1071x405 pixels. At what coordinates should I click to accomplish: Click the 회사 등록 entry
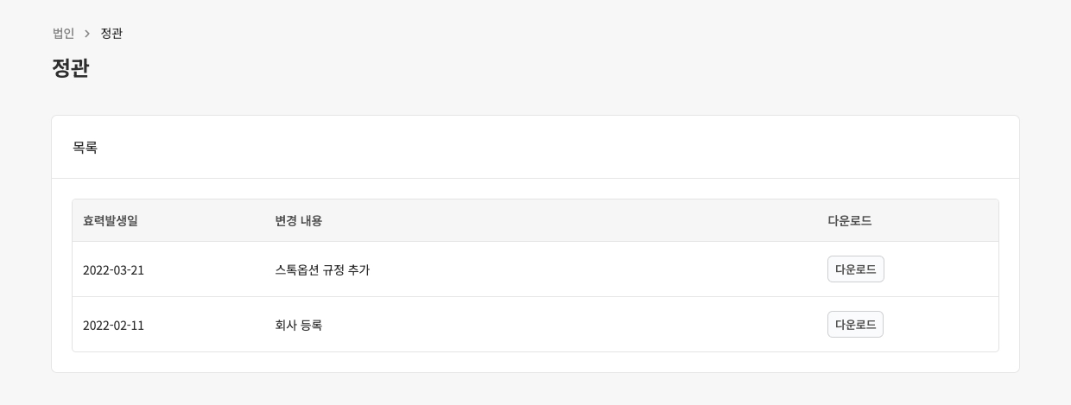tap(299, 326)
